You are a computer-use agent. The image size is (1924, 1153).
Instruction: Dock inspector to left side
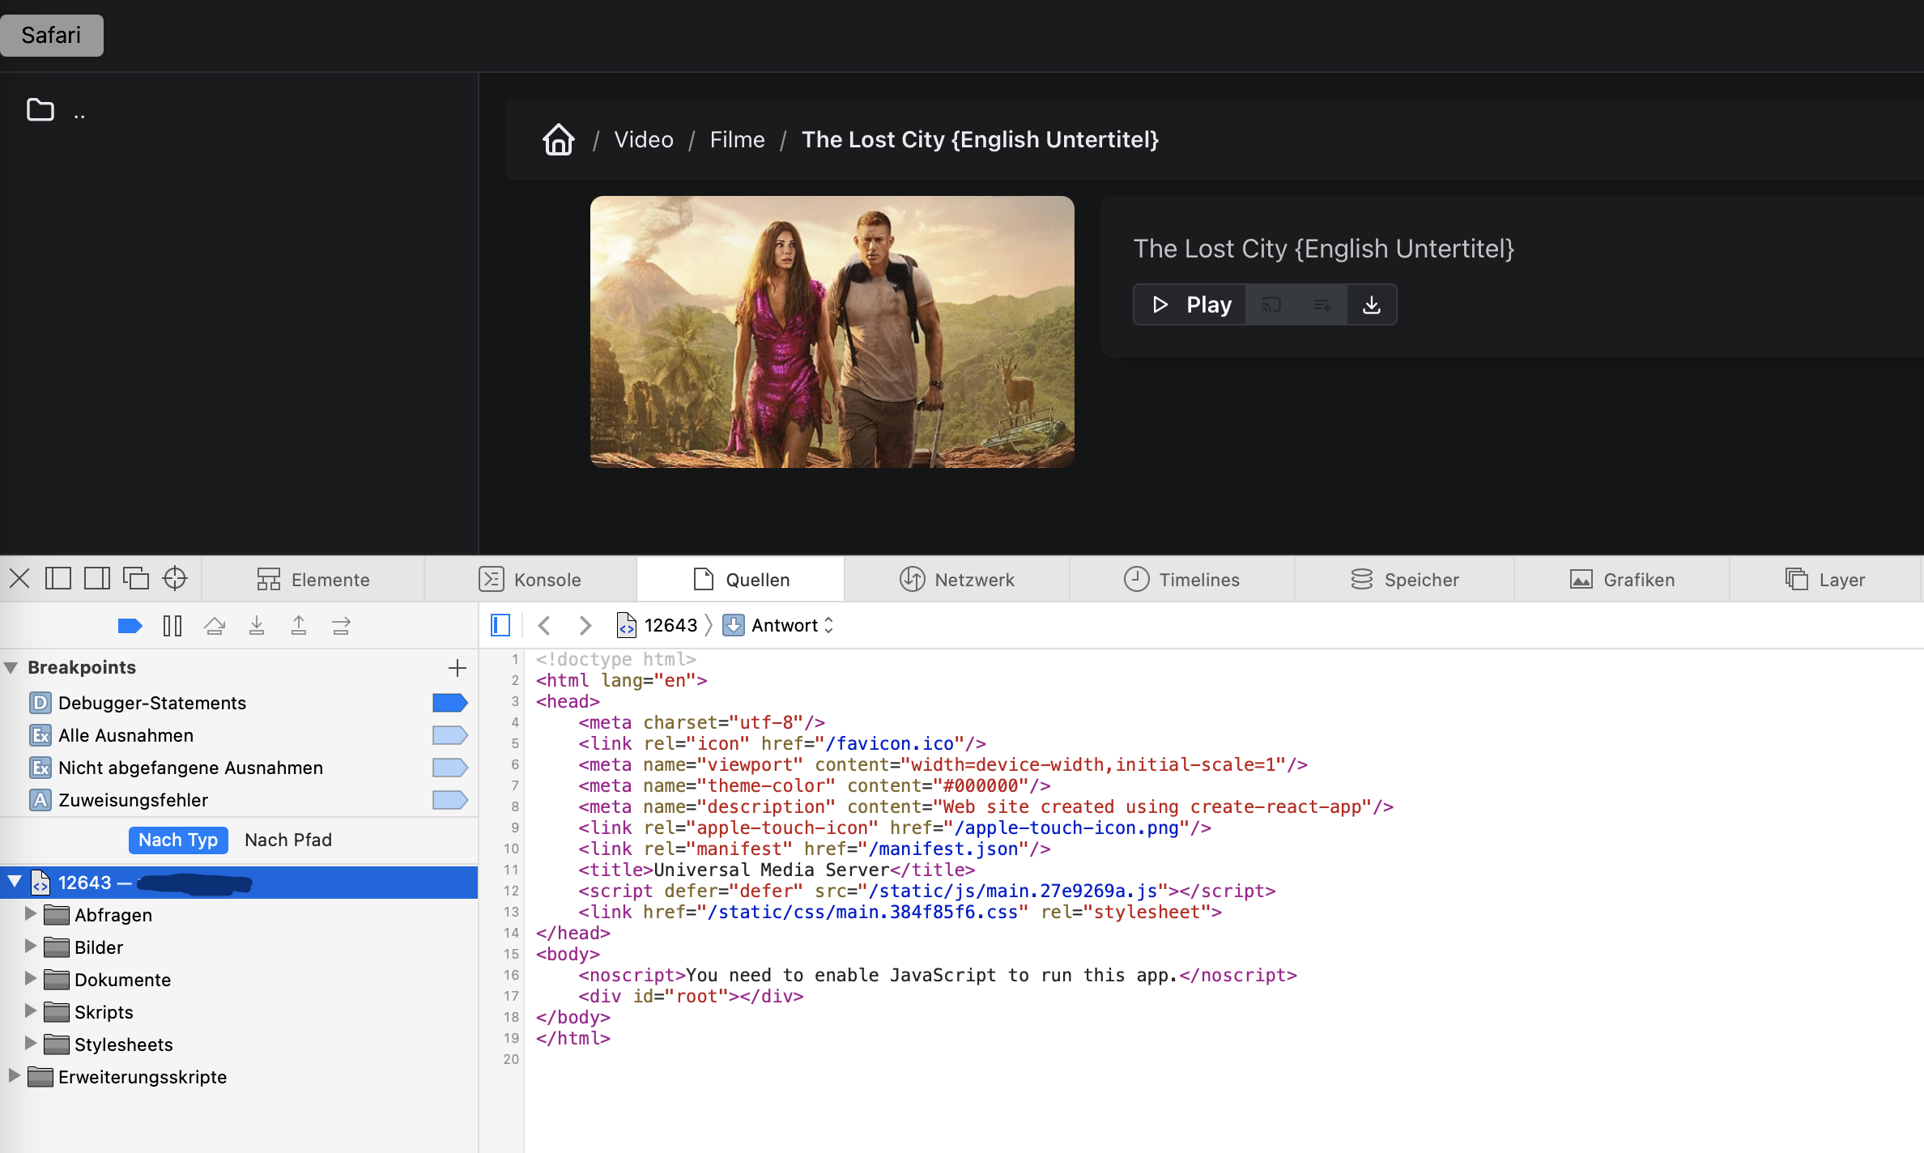pos(58,579)
